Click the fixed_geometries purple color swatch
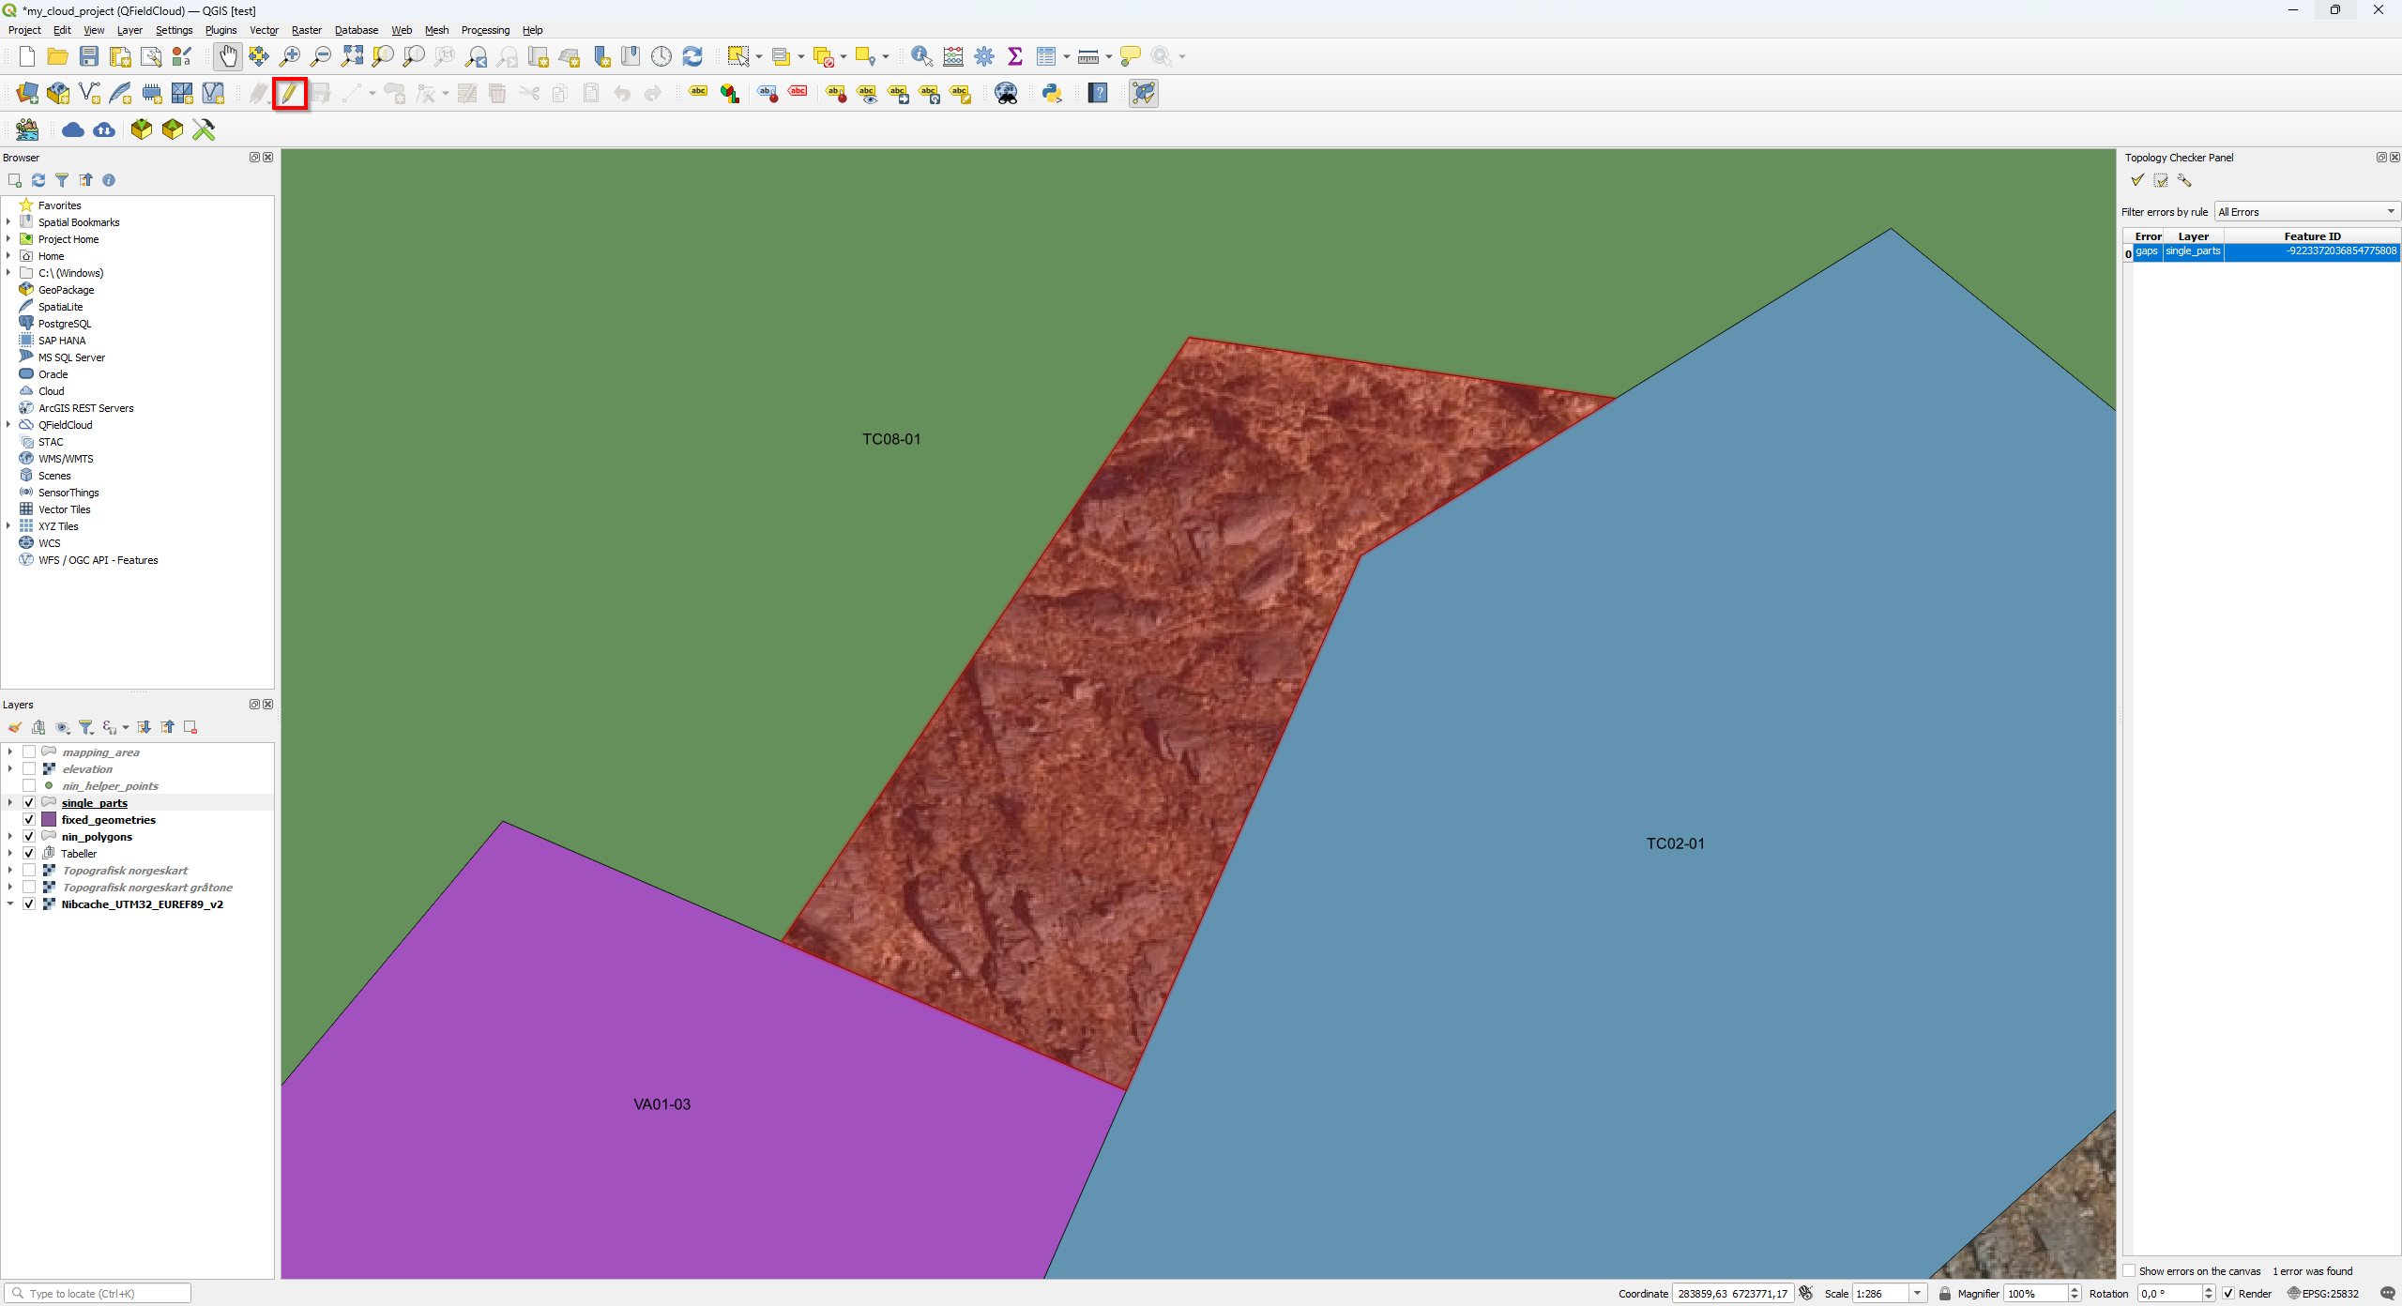Viewport: 2402px width, 1306px height. (49, 820)
